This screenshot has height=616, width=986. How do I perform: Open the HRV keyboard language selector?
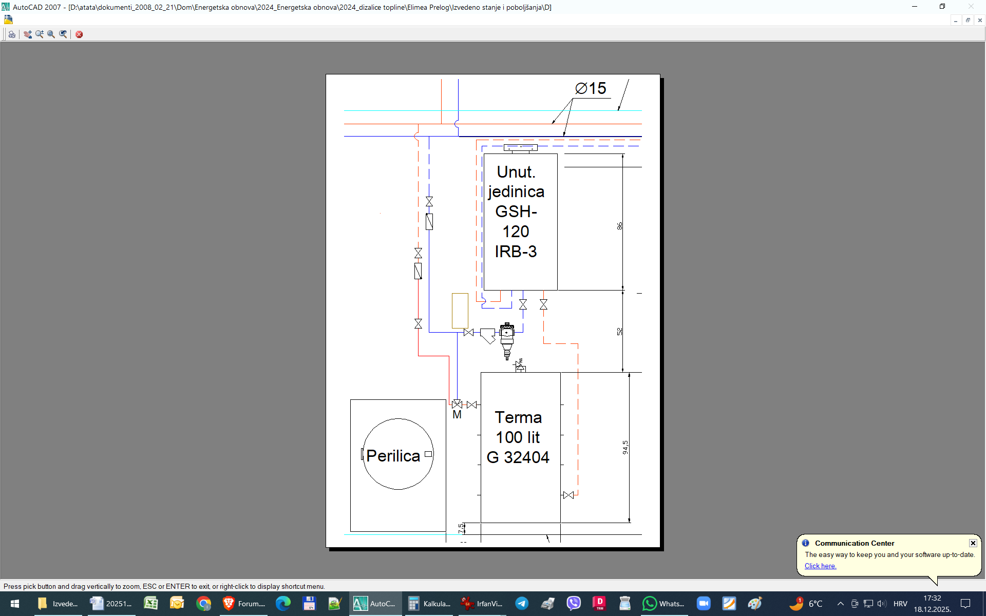click(900, 604)
